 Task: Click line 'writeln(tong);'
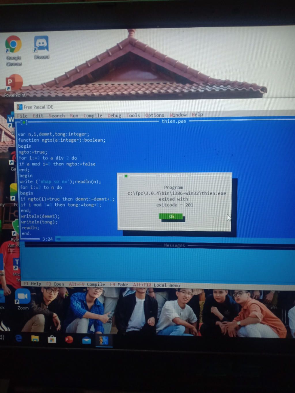click(39, 222)
